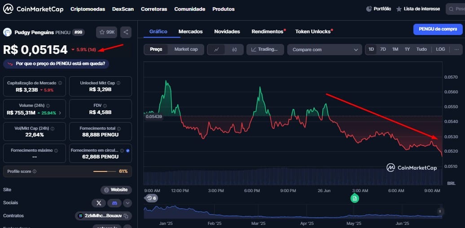Select the line chart icon

tap(216, 49)
